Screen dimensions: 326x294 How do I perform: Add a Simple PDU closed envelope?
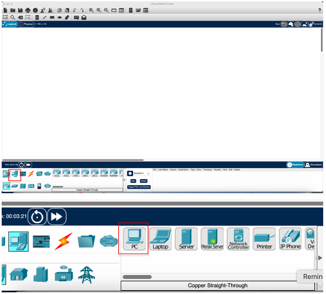pyautogui.click(x=76, y=18)
